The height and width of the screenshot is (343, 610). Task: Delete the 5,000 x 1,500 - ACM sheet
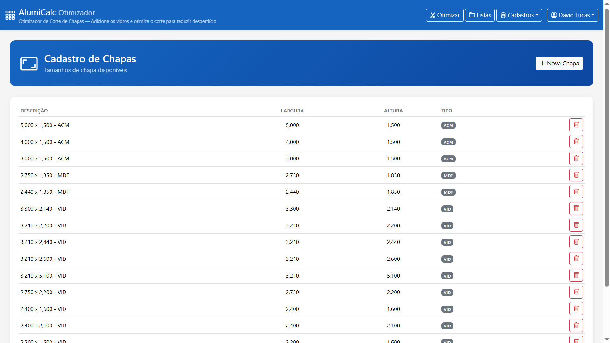[x=576, y=125]
